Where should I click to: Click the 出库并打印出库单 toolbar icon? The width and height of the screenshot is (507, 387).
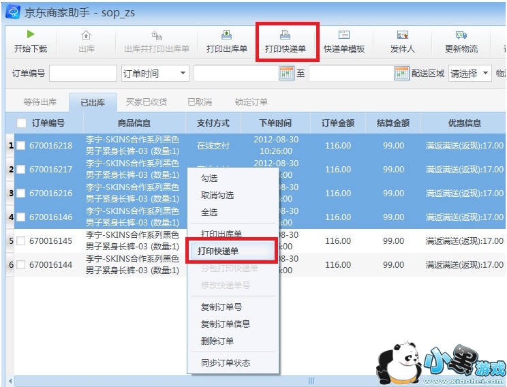pyautogui.click(x=157, y=35)
